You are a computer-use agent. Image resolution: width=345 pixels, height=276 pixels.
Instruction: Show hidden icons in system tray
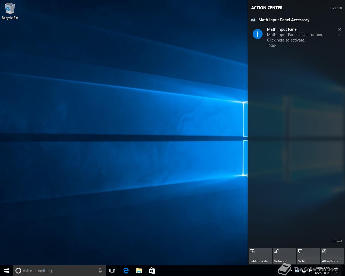point(291,271)
